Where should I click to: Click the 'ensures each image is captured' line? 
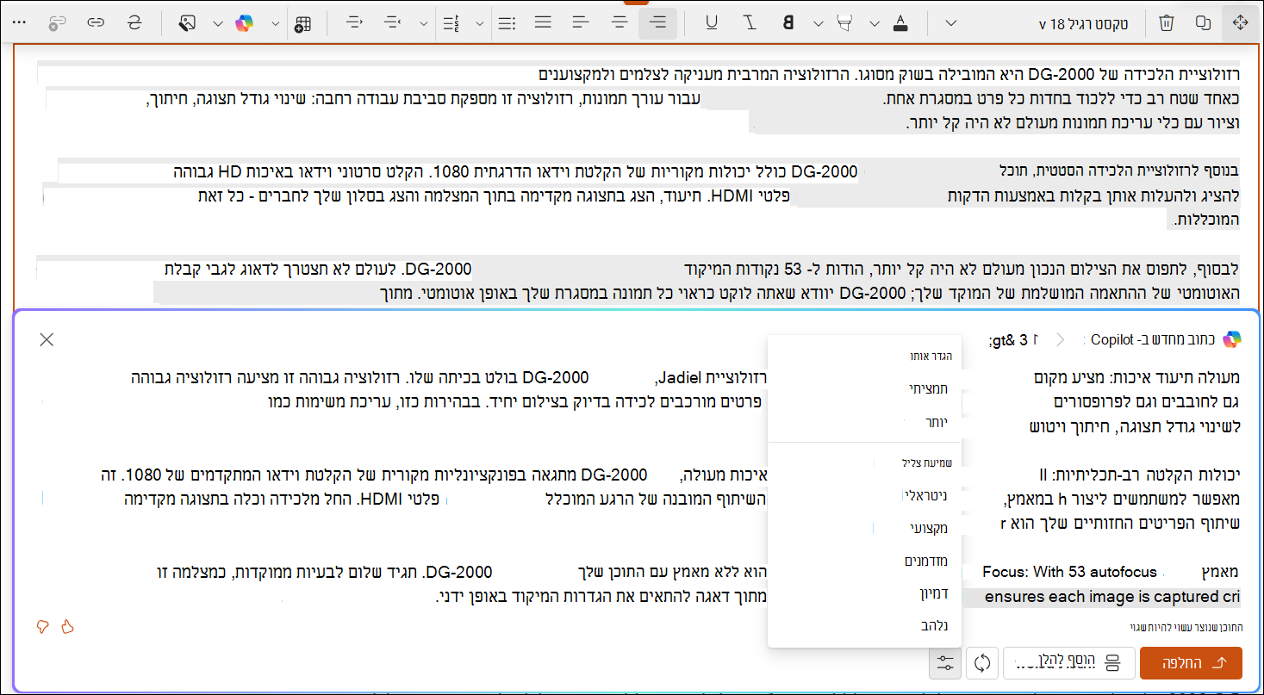[x=1112, y=596]
